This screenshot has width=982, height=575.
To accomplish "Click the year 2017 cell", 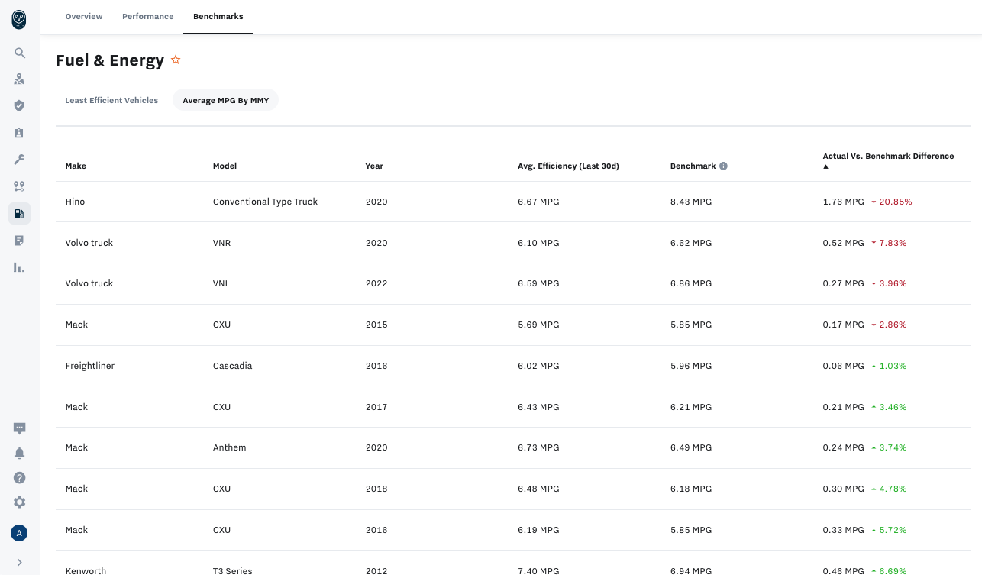I will tap(376, 407).
